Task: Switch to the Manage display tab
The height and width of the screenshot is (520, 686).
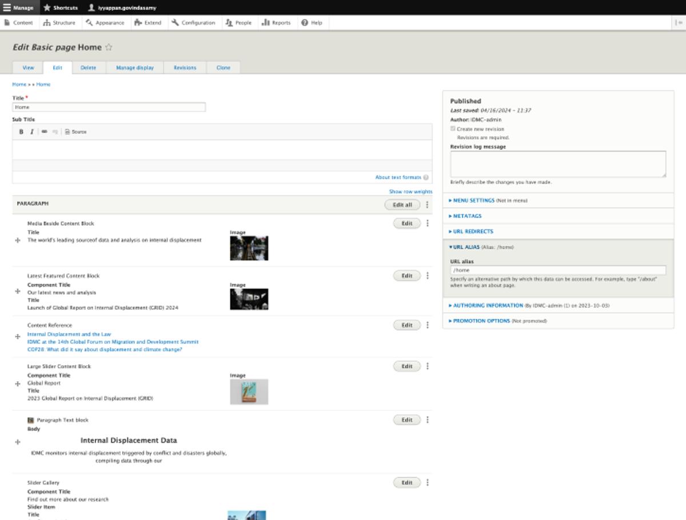Action: pyautogui.click(x=135, y=67)
